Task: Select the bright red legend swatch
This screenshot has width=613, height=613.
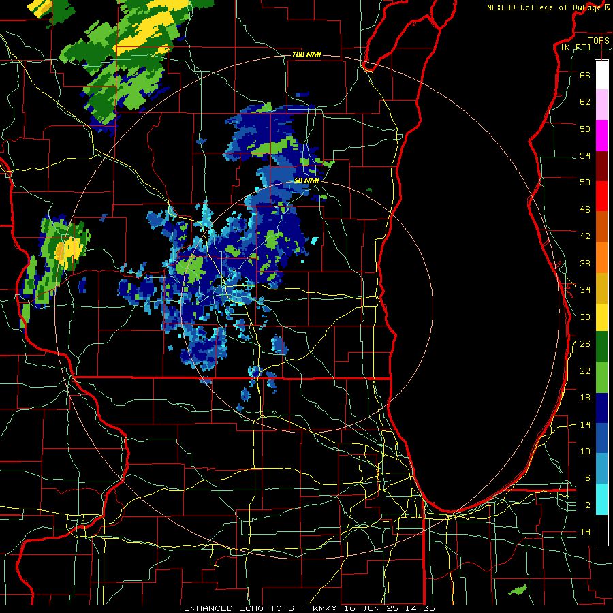Action: coord(601,197)
